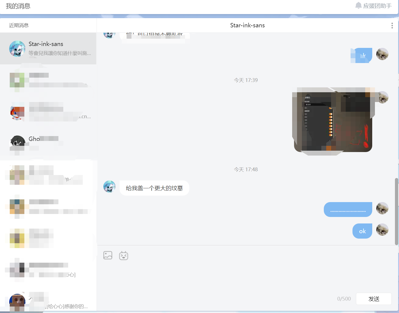The height and width of the screenshot is (313, 399).
Task: Click sender avatar beside 给我盖一个更大的坟墓
Action: pos(109,187)
